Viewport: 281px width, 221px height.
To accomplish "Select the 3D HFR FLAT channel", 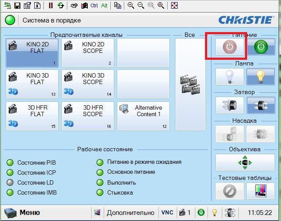I will pos(32,116).
